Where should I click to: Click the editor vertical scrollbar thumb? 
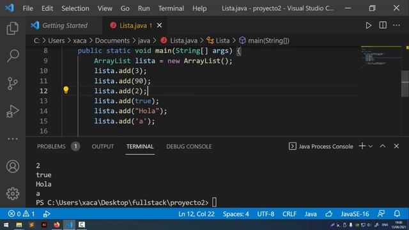[x=405, y=84]
